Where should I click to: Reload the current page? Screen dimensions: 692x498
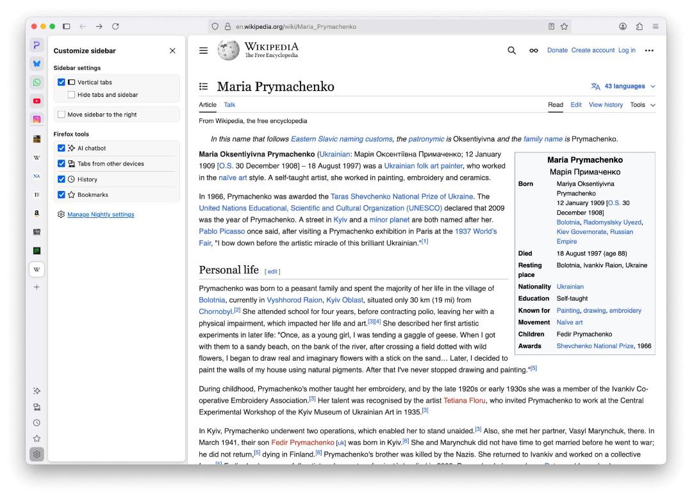click(115, 26)
